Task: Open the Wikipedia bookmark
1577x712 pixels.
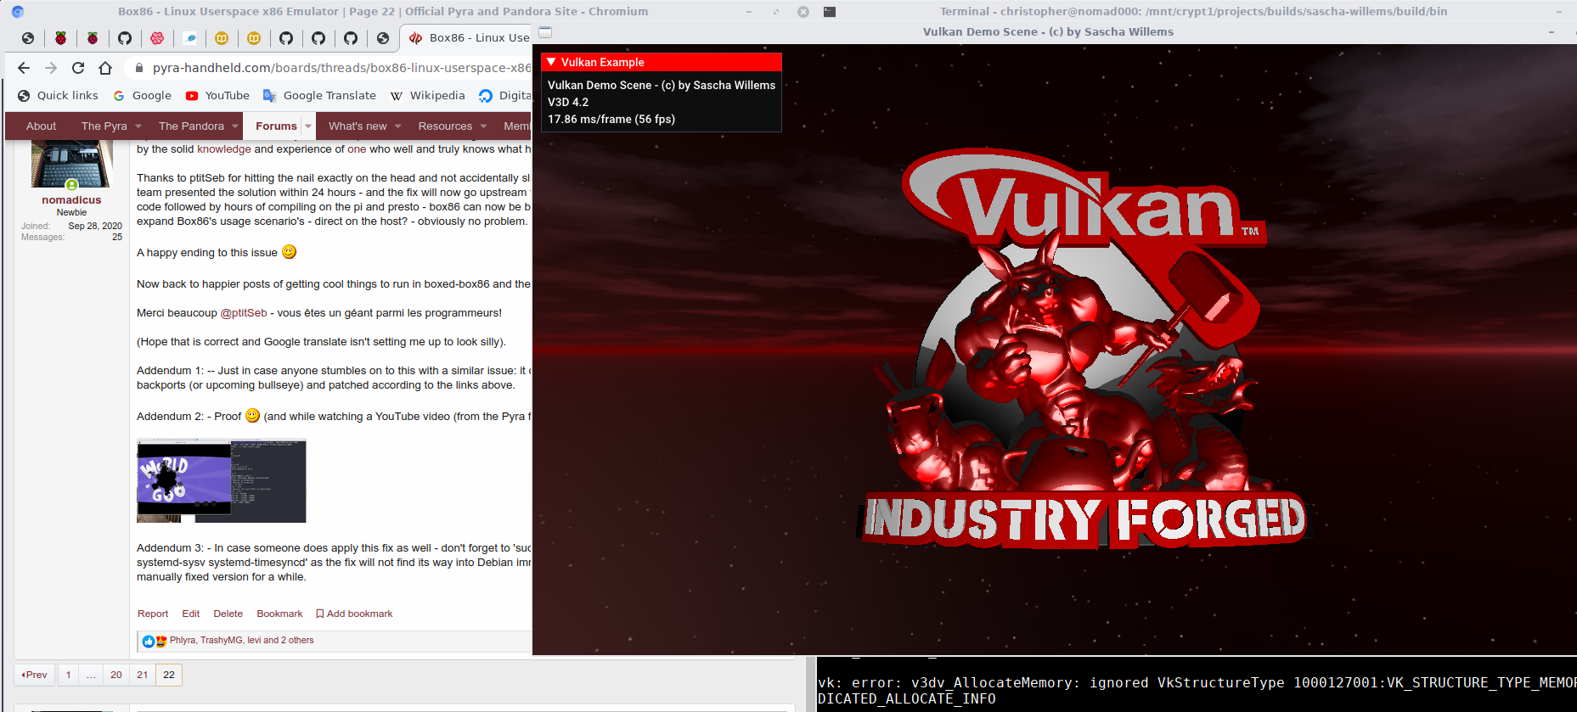Action: coord(428,96)
